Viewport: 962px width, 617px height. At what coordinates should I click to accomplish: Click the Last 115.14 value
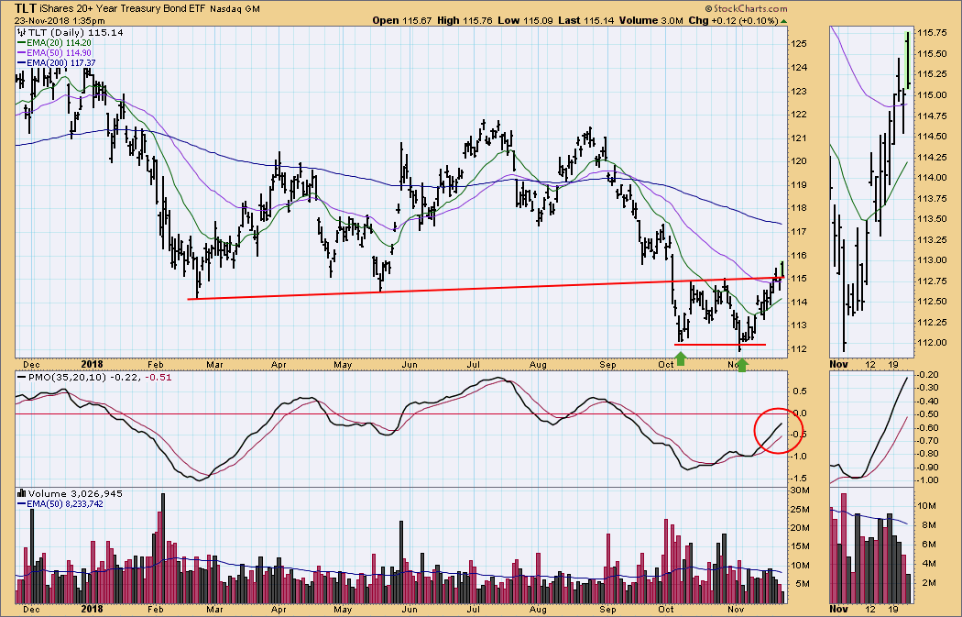[x=586, y=20]
